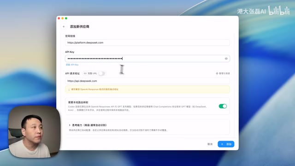Click the sparkle icon next to 管理与测速
The width and height of the screenshot is (295, 166).
coord(217,73)
